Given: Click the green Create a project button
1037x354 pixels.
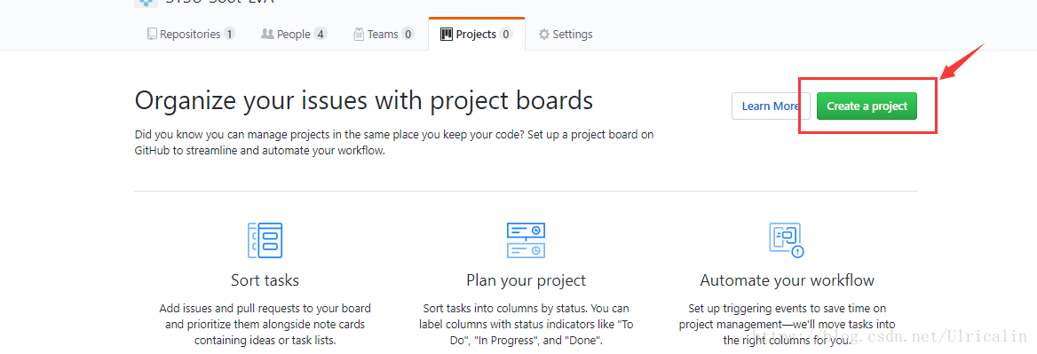Looking at the screenshot, I should [x=867, y=106].
